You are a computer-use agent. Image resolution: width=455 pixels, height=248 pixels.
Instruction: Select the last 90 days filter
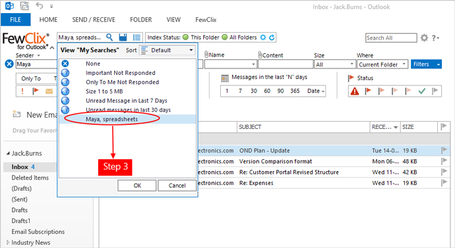280,91
